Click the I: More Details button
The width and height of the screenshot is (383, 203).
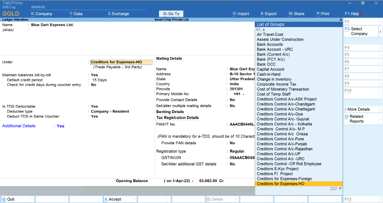[x=358, y=109]
